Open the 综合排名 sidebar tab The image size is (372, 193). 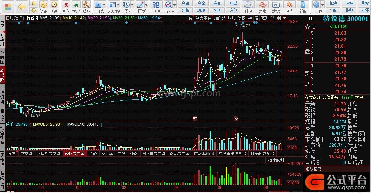pos(2,136)
